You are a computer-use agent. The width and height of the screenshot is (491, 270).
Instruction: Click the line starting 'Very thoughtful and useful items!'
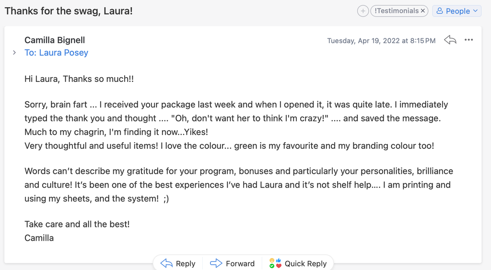pyautogui.click(x=229, y=146)
